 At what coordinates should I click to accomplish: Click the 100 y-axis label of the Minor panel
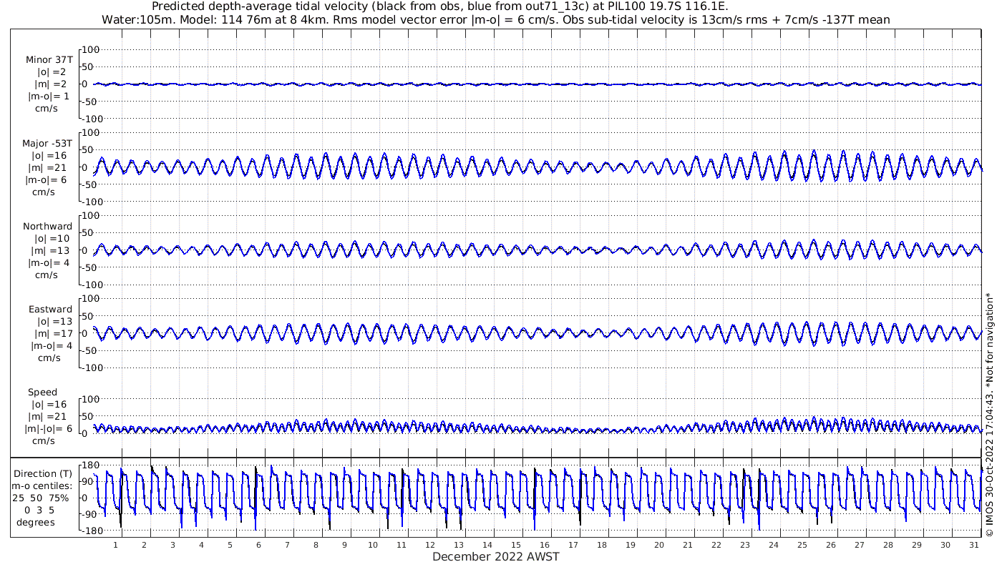click(x=92, y=49)
